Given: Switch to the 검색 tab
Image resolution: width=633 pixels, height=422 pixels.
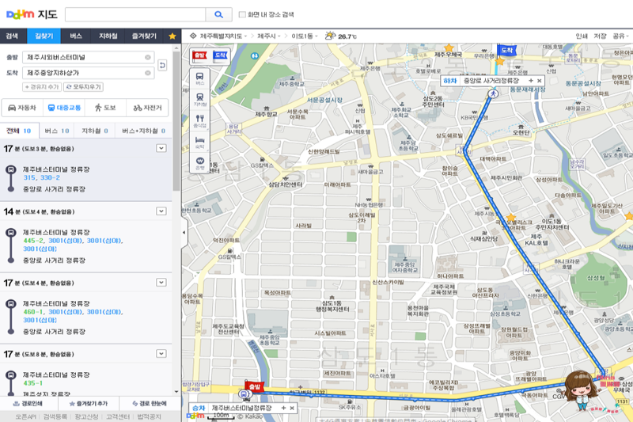Looking at the screenshot, I should pyautogui.click(x=12, y=36).
